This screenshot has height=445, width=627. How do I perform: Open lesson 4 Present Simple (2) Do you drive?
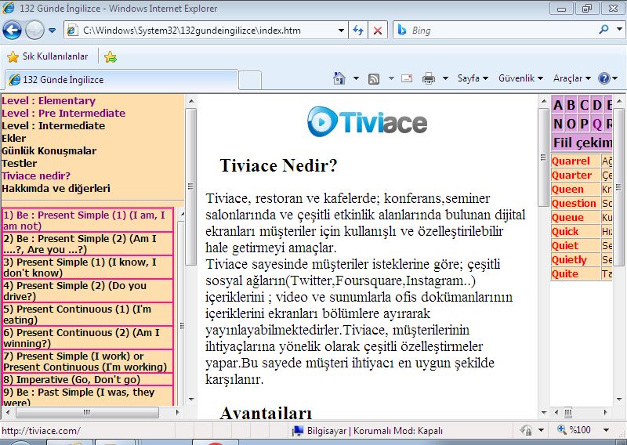[88, 291]
